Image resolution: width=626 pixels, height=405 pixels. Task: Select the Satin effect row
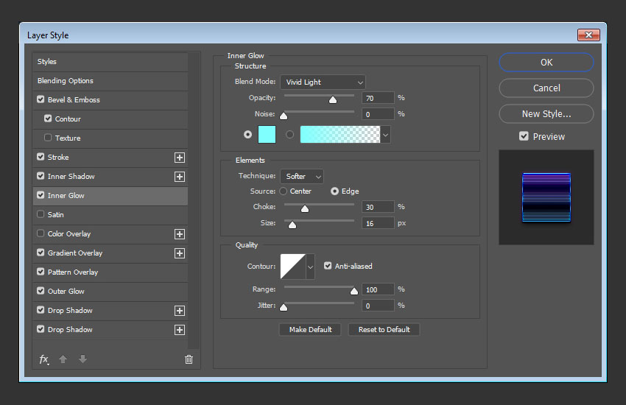coord(110,215)
